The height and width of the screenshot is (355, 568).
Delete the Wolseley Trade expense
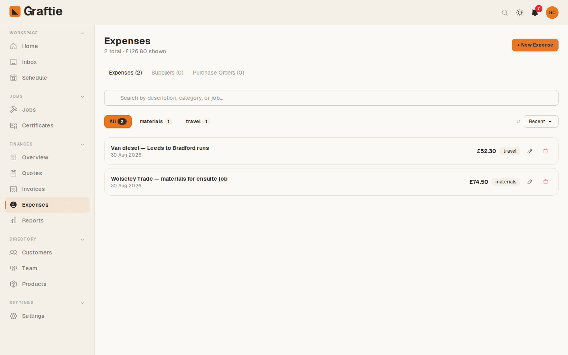[x=546, y=182]
